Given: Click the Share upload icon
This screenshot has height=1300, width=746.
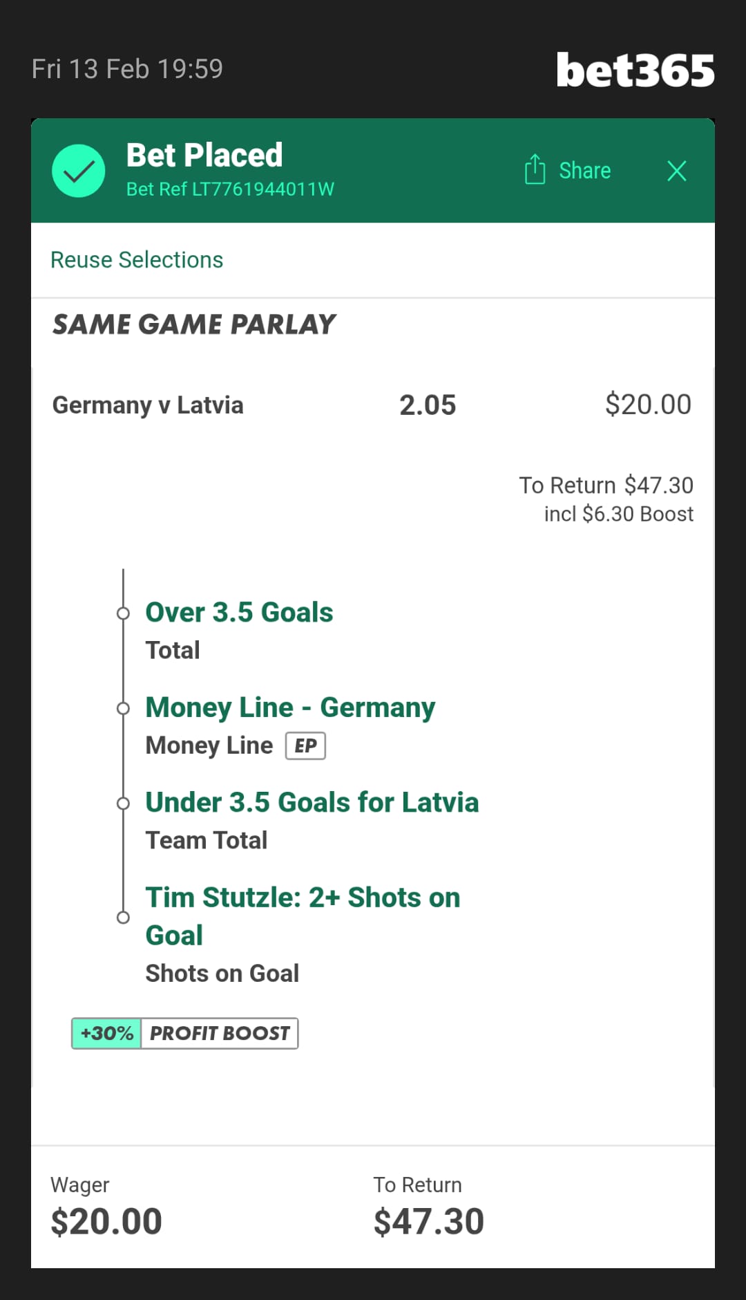Looking at the screenshot, I should click(535, 169).
